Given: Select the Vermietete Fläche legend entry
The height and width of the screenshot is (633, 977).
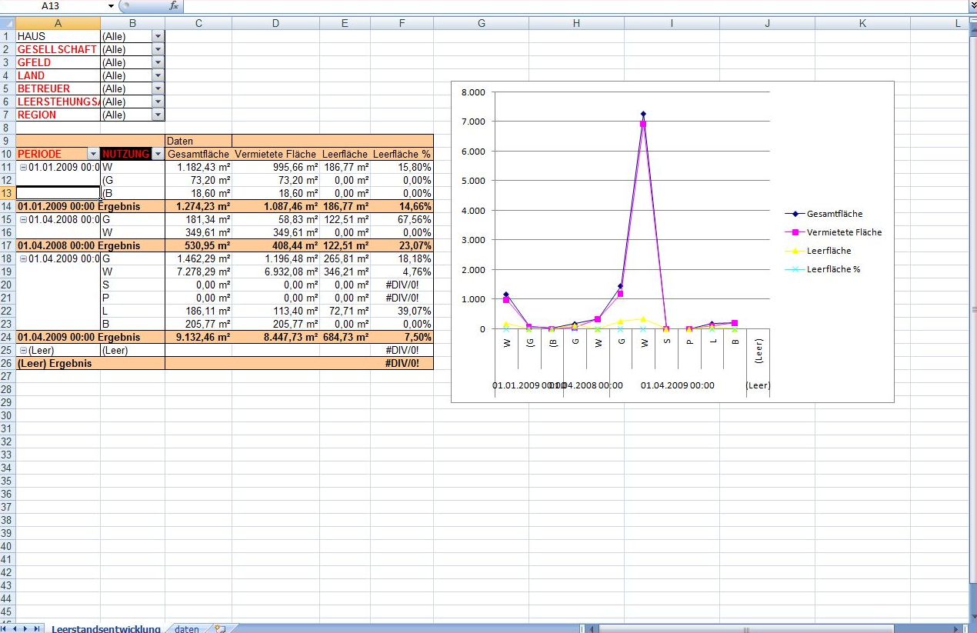Looking at the screenshot, I should click(833, 232).
